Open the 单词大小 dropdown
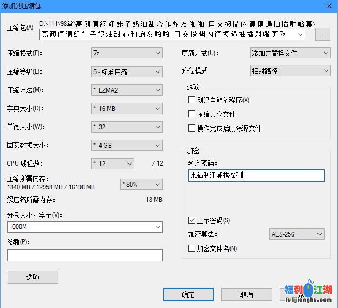Screen dimensions: 338x308 click(127, 127)
